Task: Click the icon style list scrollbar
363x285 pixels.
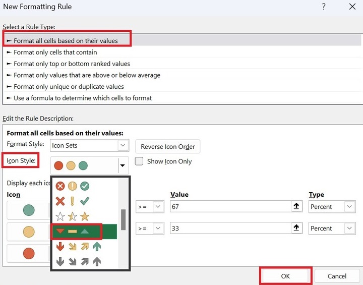Action: pos(123,219)
